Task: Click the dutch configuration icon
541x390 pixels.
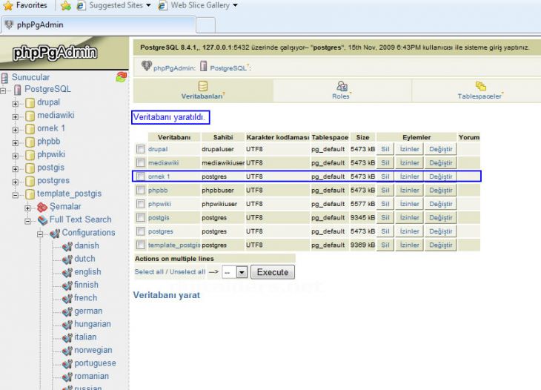Action: coord(67,260)
